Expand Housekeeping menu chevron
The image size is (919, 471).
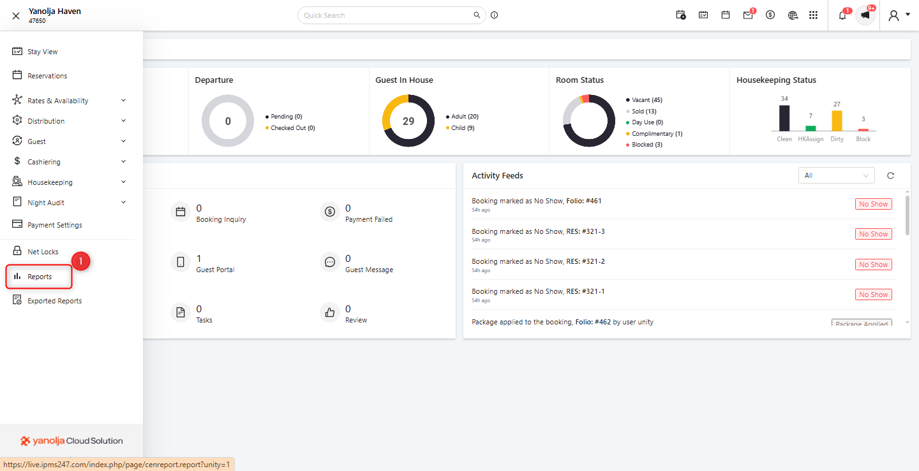coord(123,182)
